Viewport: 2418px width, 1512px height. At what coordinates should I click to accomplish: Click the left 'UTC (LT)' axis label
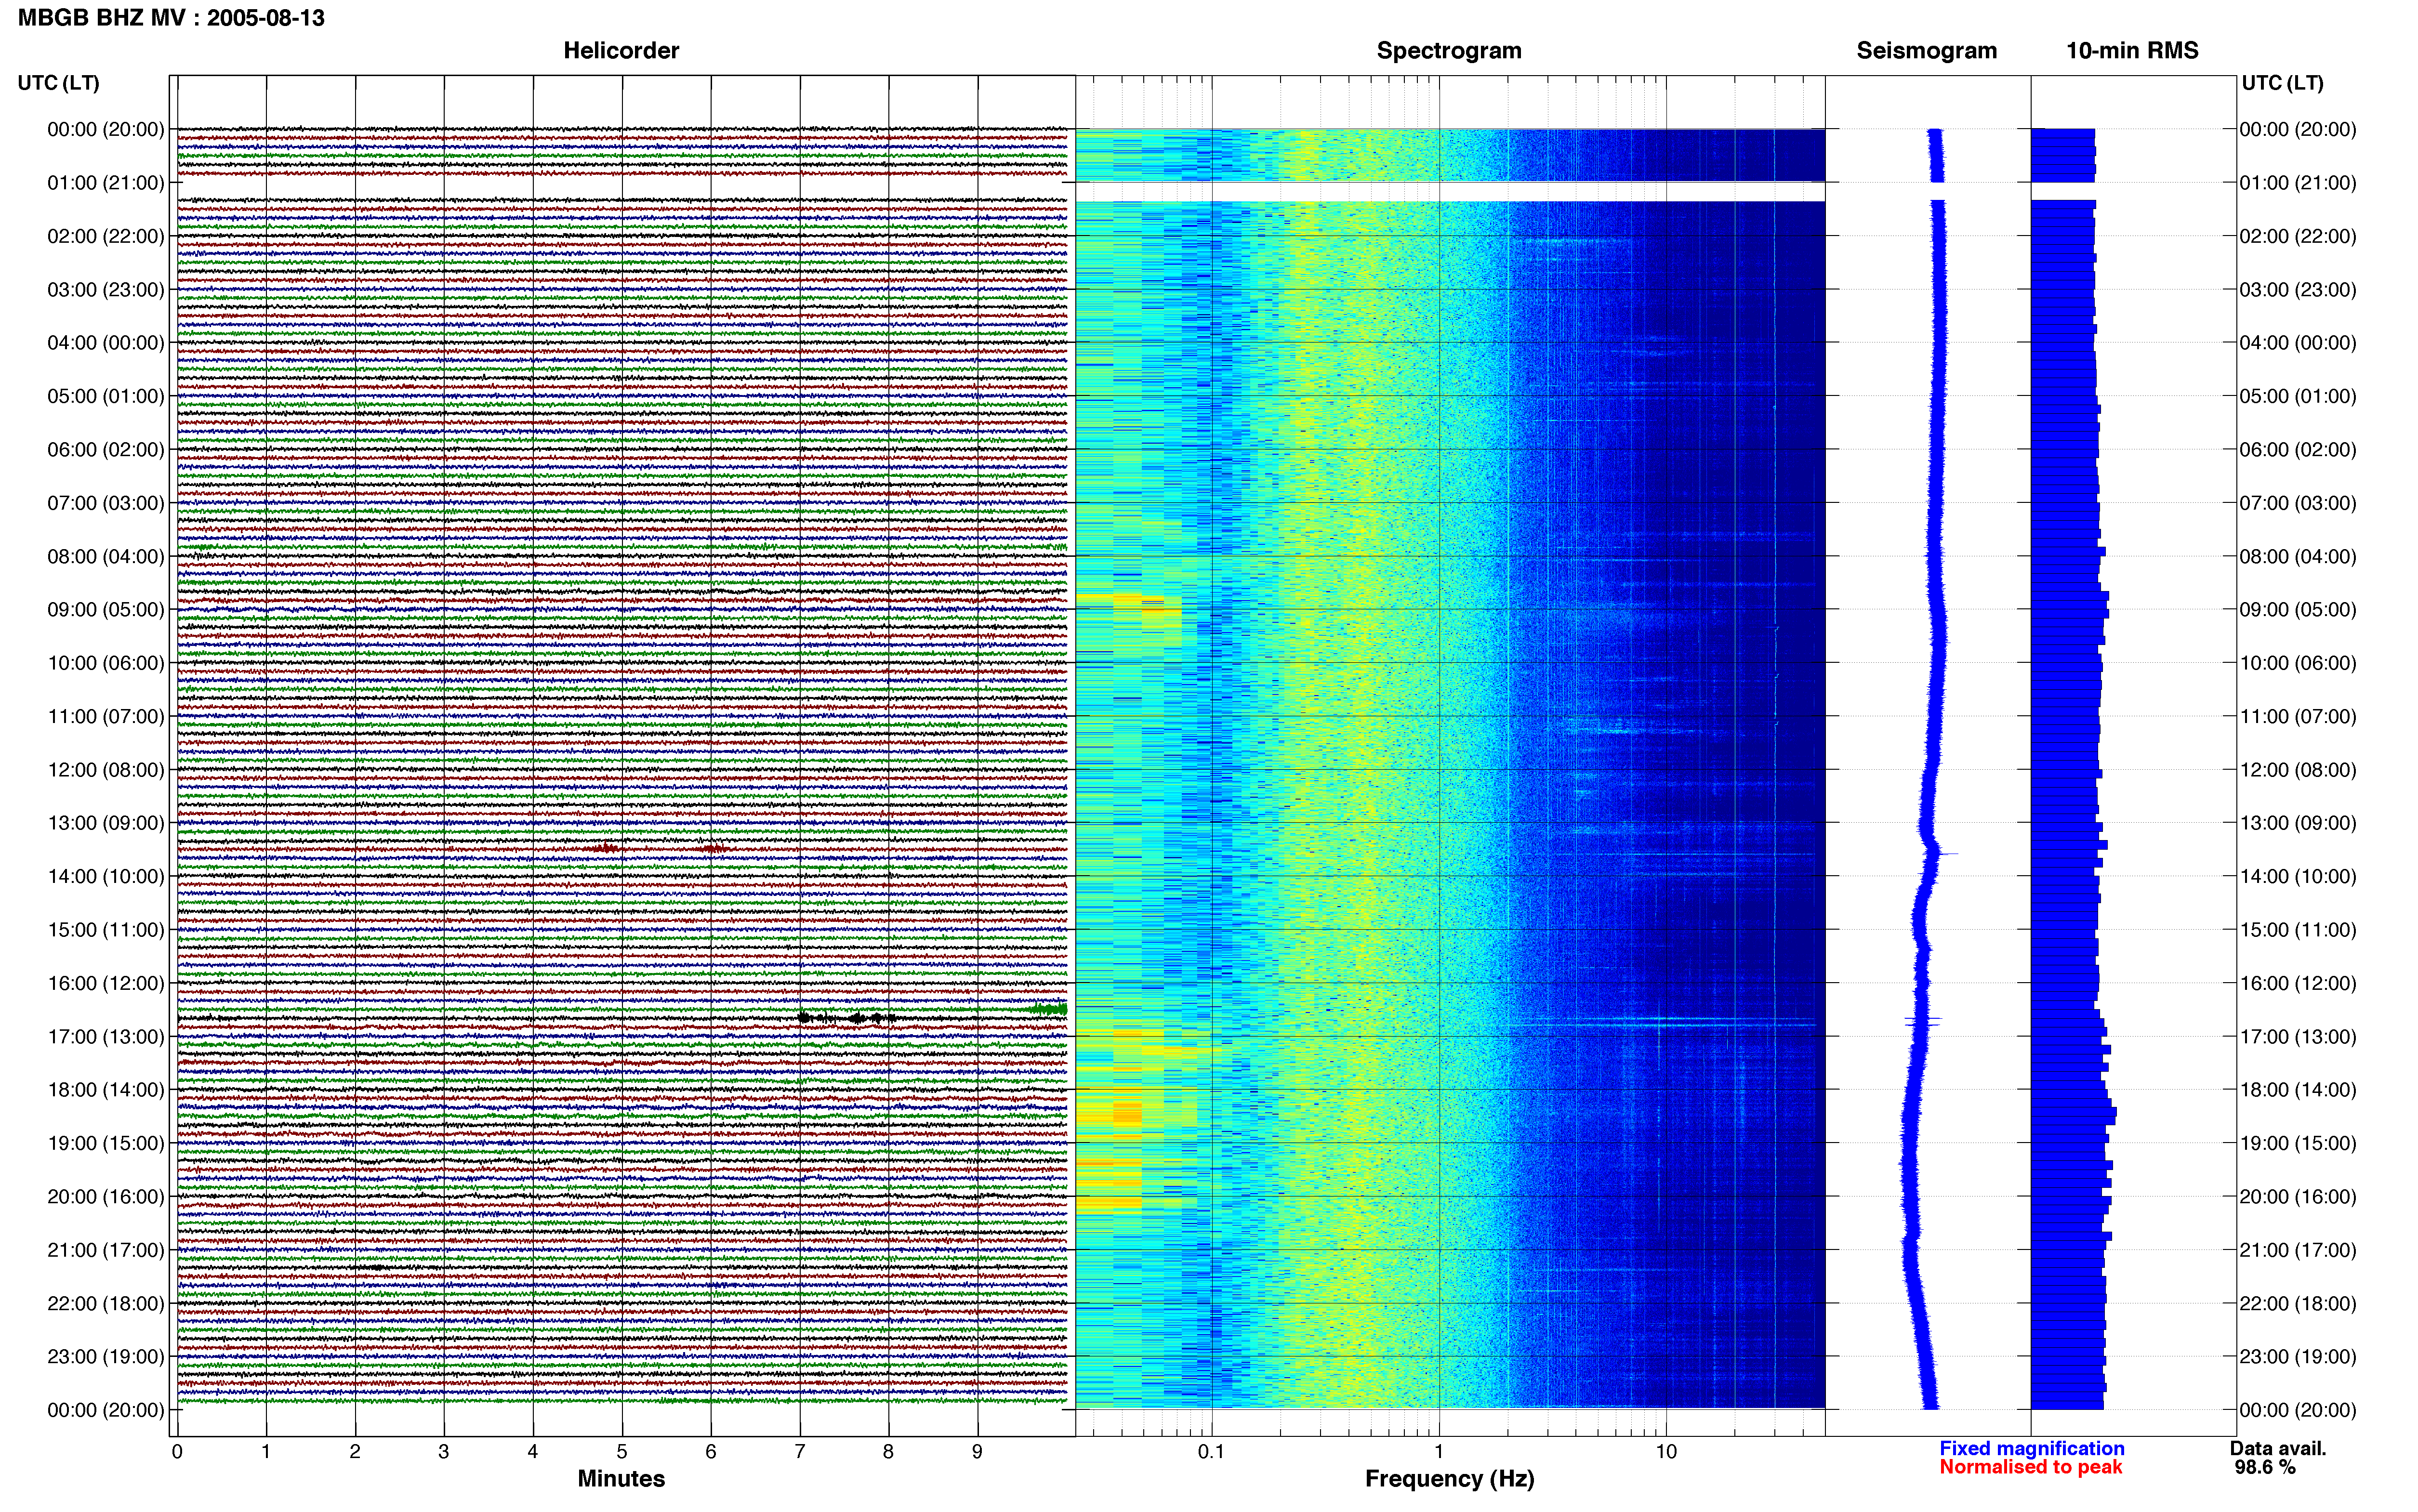58,83
